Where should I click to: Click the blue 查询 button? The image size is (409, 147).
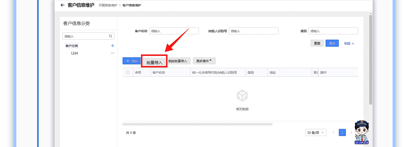[x=332, y=43]
